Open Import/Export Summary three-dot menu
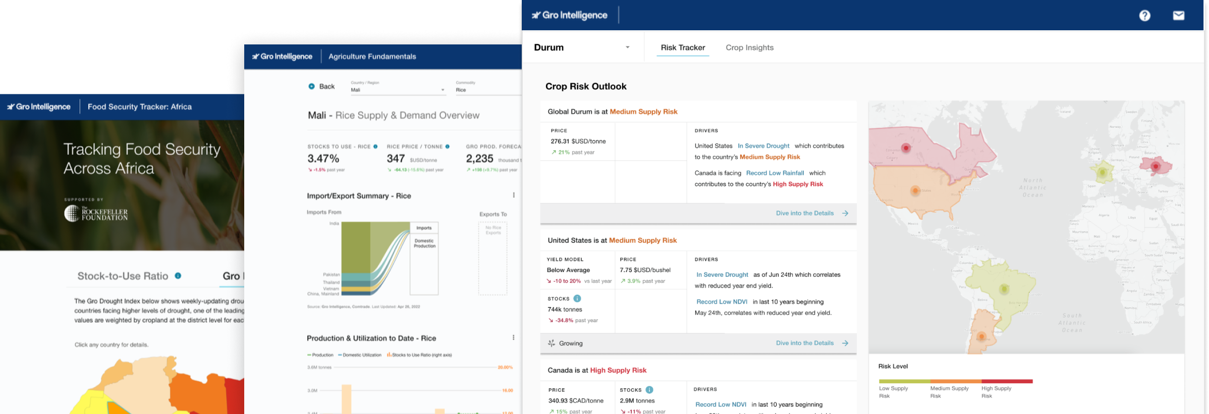Viewport: 1209px width, 414px height. [x=514, y=195]
